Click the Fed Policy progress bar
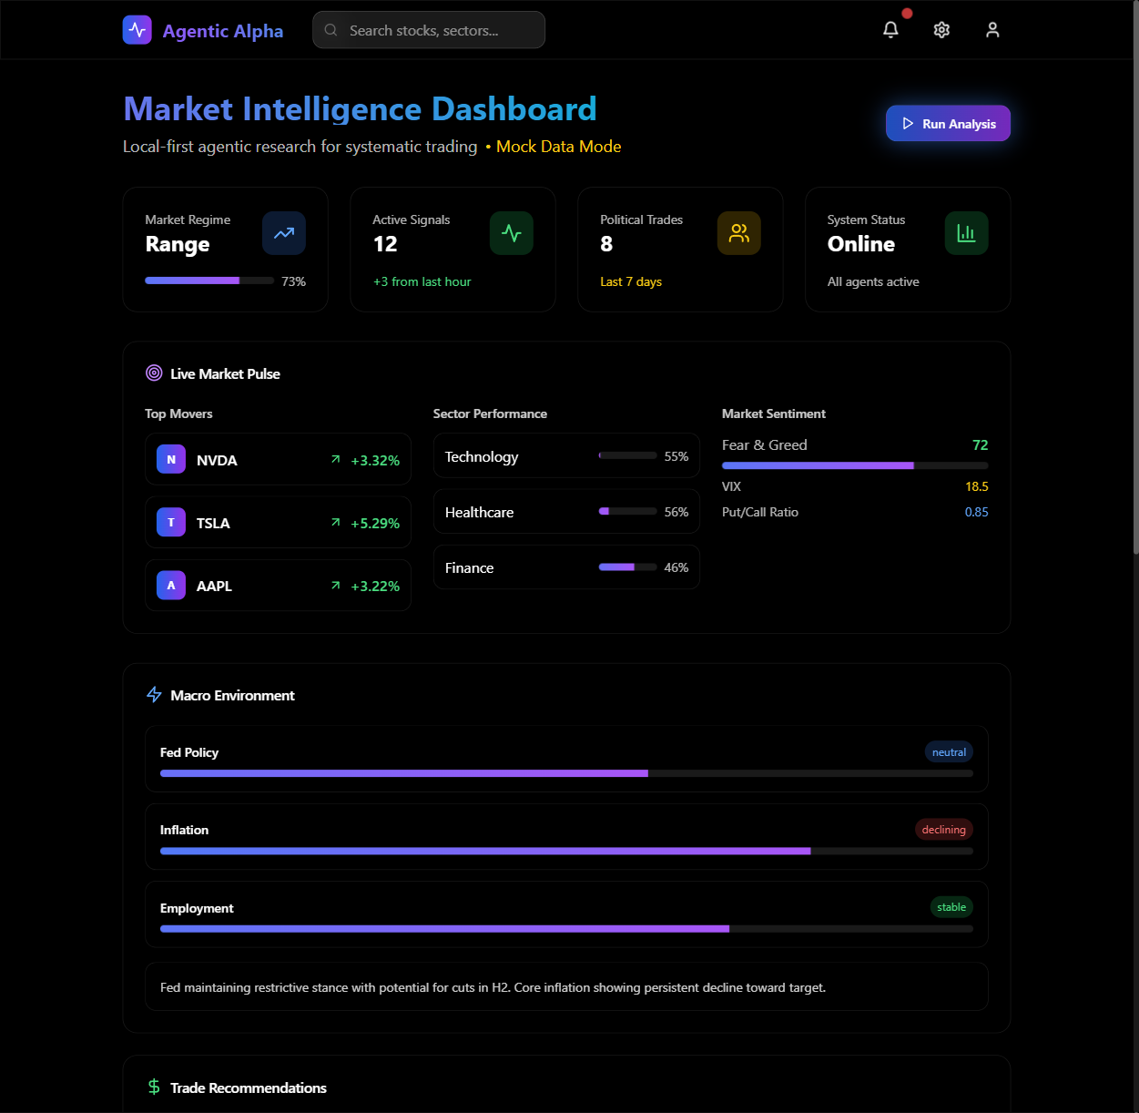This screenshot has width=1139, height=1113. pyautogui.click(x=566, y=773)
